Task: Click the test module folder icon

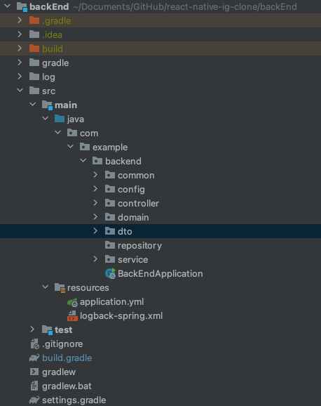Action: pos(47,330)
